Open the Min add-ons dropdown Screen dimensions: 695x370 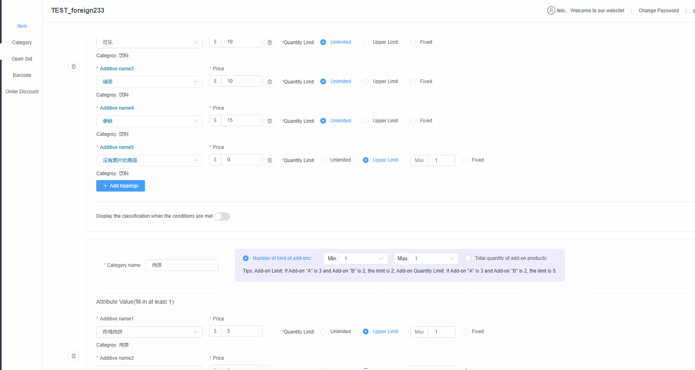click(363, 259)
